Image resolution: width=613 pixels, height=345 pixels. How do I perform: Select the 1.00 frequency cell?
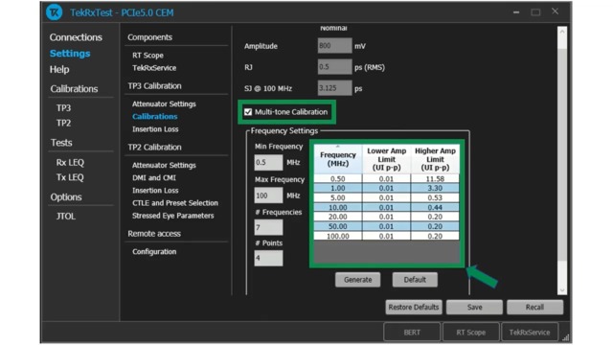(x=338, y=188)
